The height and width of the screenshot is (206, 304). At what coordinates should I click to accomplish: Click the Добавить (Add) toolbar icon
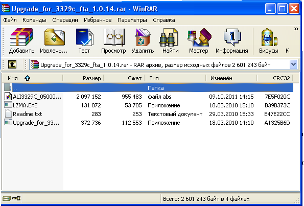(21, 37)
